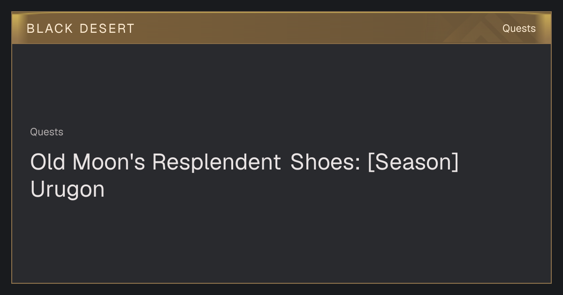The image size is (563, 295).
Task: Click the opening bracket before Season
Action: pyautogui.click(x=371, y=162)
